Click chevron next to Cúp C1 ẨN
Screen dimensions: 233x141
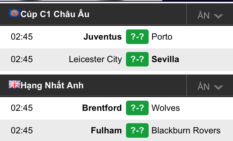pyautogui.click(x=218, y=16)
